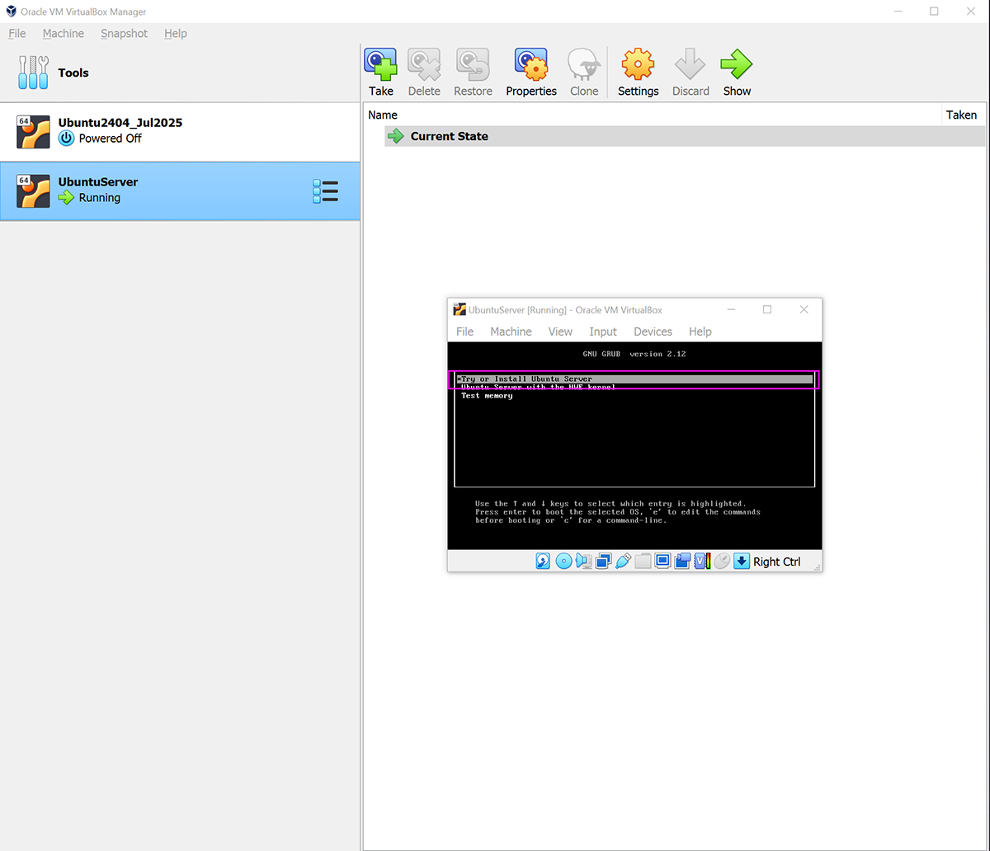Open the Snapshot menu in Manager
This screenshot has height=851, width=990.
125,34
